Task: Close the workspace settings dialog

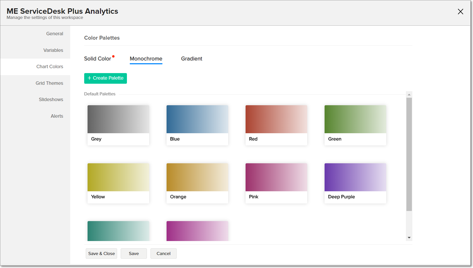Action: (x=460, y=12)
